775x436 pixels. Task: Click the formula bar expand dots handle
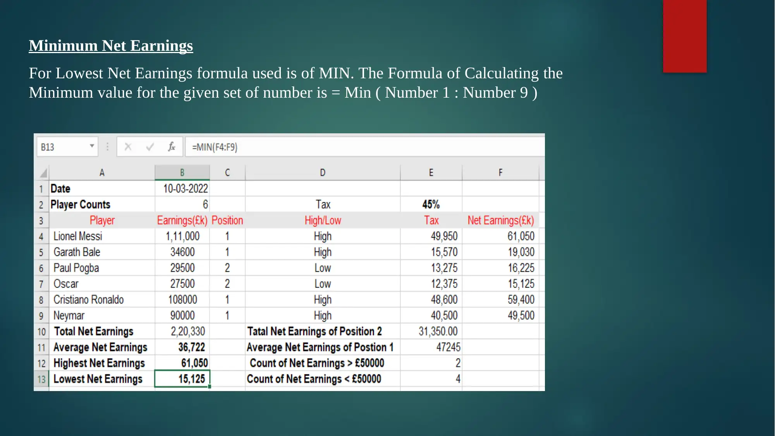click(107, 147)
